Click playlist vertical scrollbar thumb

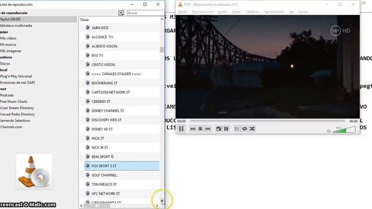[x=162, y=50]
